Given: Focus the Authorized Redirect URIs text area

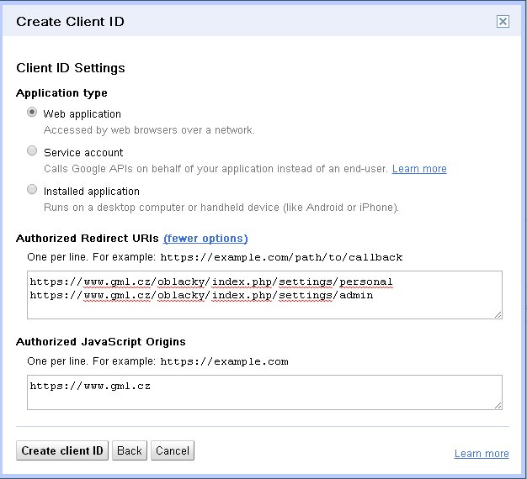Looking at the screenshot, I should coord(264,307).
